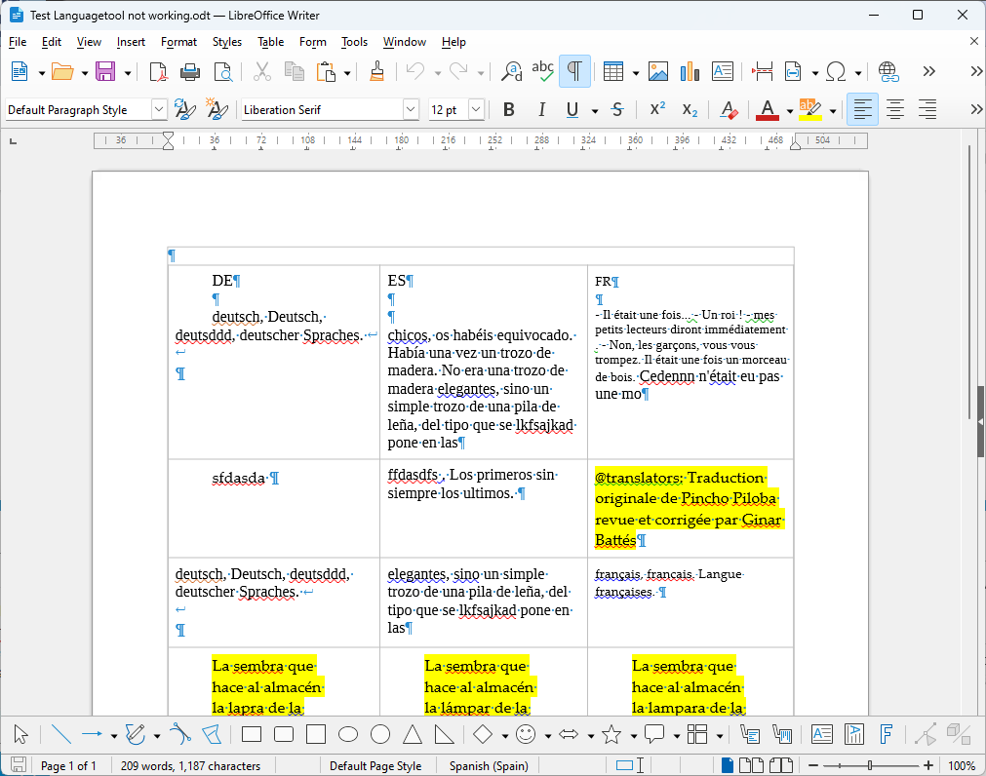Viewport: 986px width, 776px height.
Task: Click the Open folder icon
Action: click(x=62, y=71)
